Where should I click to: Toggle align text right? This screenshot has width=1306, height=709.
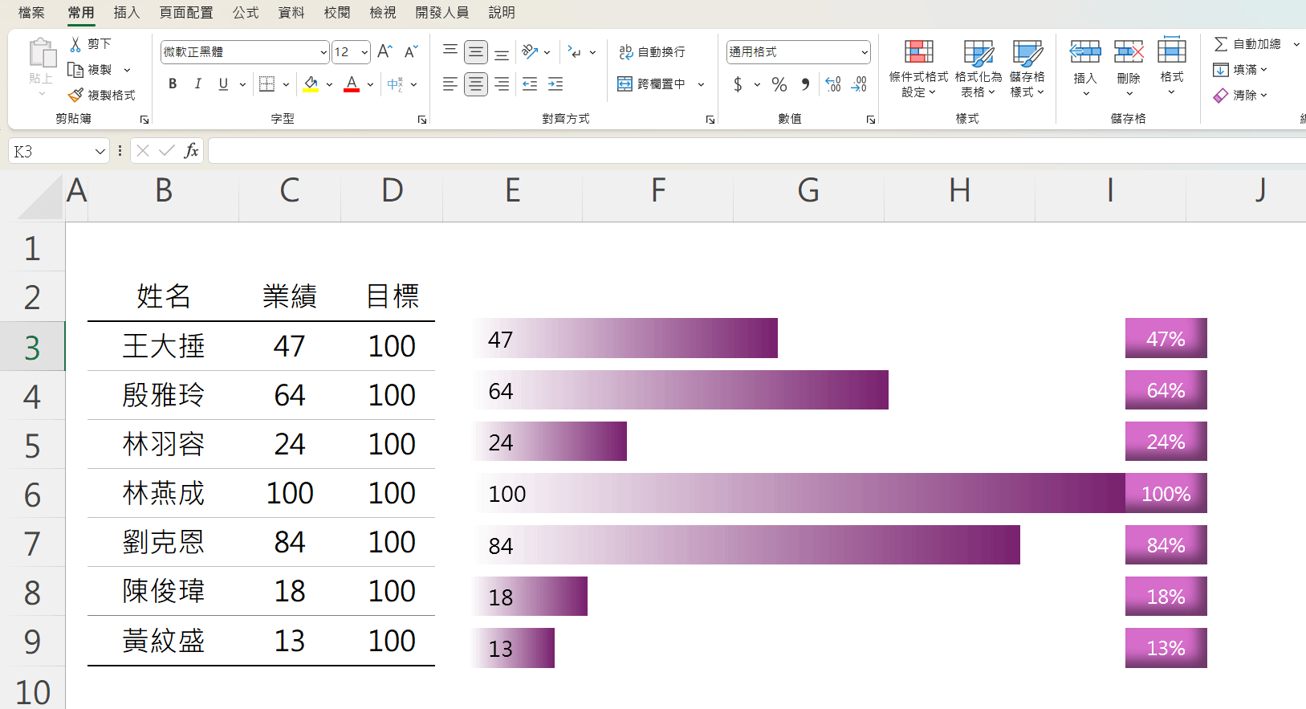(502, 84)
